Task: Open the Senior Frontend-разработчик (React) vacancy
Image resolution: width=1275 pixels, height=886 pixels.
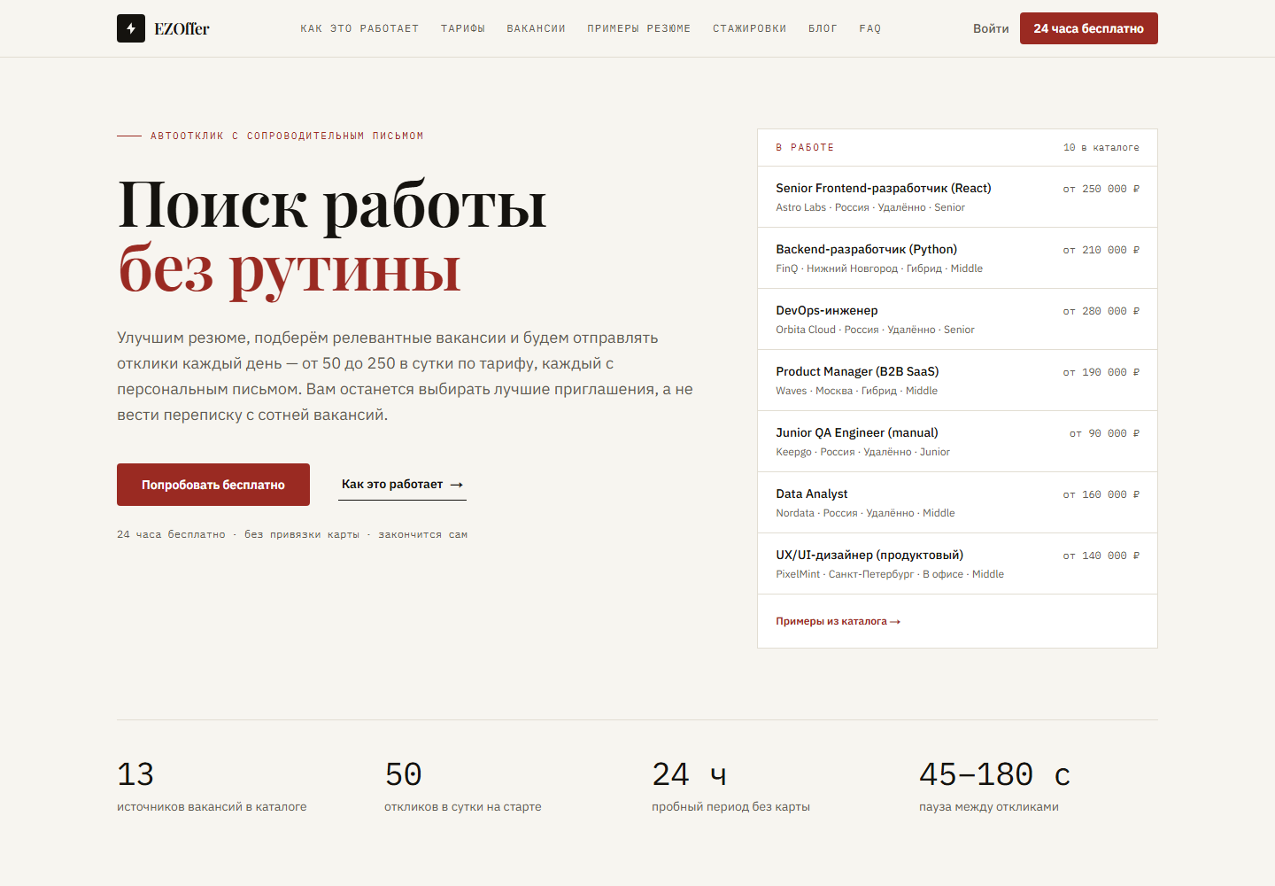Action: coord(957,197)
